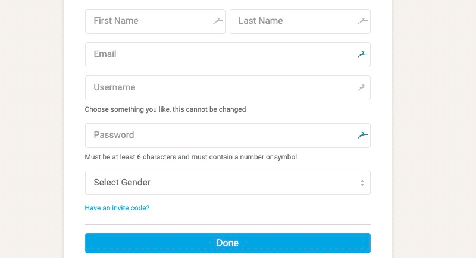Focus the First Name input field

click(x=155, y=21)
